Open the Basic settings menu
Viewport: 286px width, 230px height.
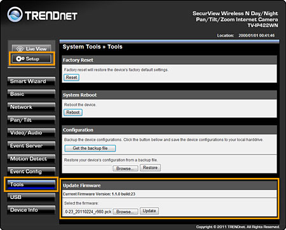31,94
